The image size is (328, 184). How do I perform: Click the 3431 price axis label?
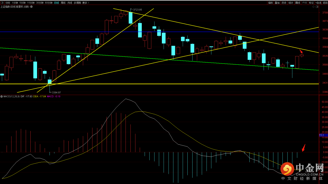pos(325,83)
